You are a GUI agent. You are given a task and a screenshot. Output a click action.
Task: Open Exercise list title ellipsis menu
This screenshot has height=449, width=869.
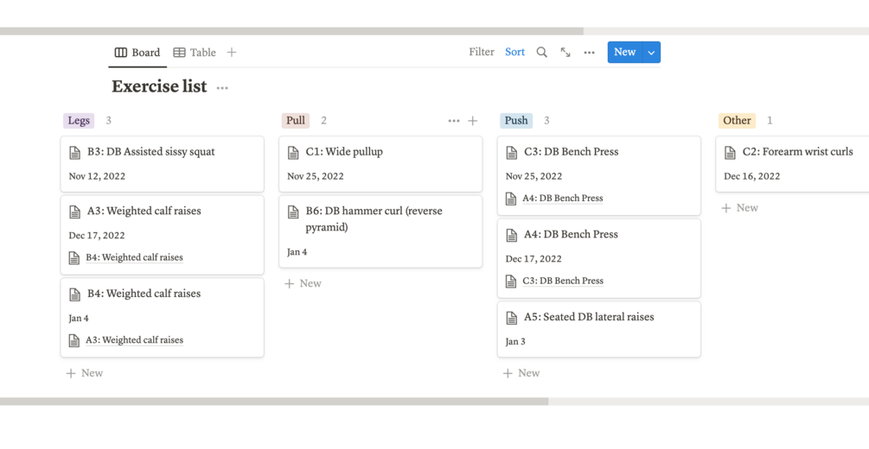click(x=222, y=87)
